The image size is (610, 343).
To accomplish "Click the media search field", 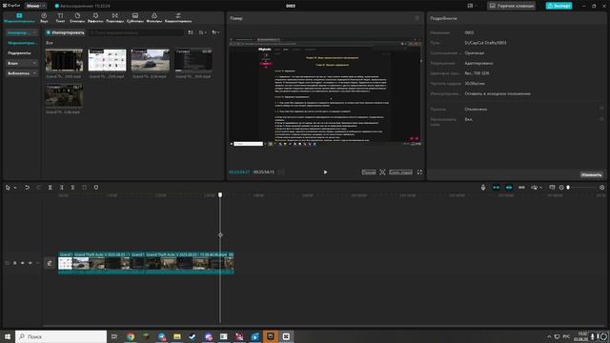I will 136,32.
